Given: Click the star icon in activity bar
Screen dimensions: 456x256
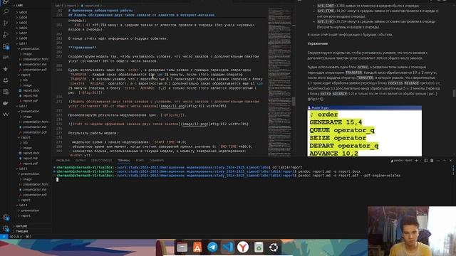Looking at the screenshot, I should tap(6, 69).
